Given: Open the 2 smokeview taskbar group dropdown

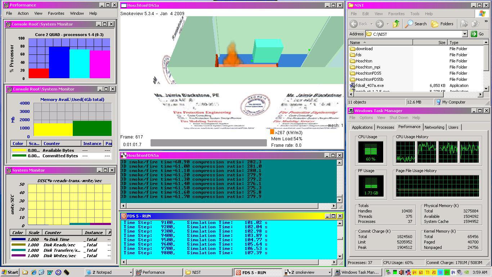Looking at the screenshot, I should pyautogui.click(x=329, y=272).
